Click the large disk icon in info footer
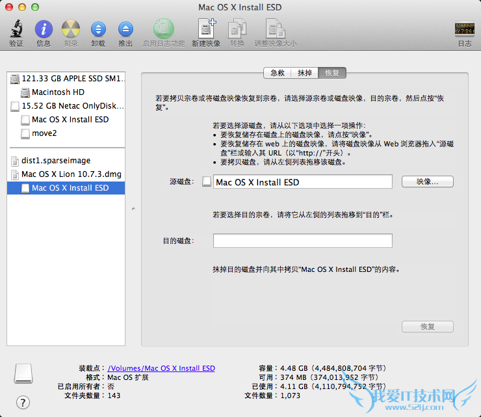The height and width of the screenshot is (417, 481). (x=23, y=373)
